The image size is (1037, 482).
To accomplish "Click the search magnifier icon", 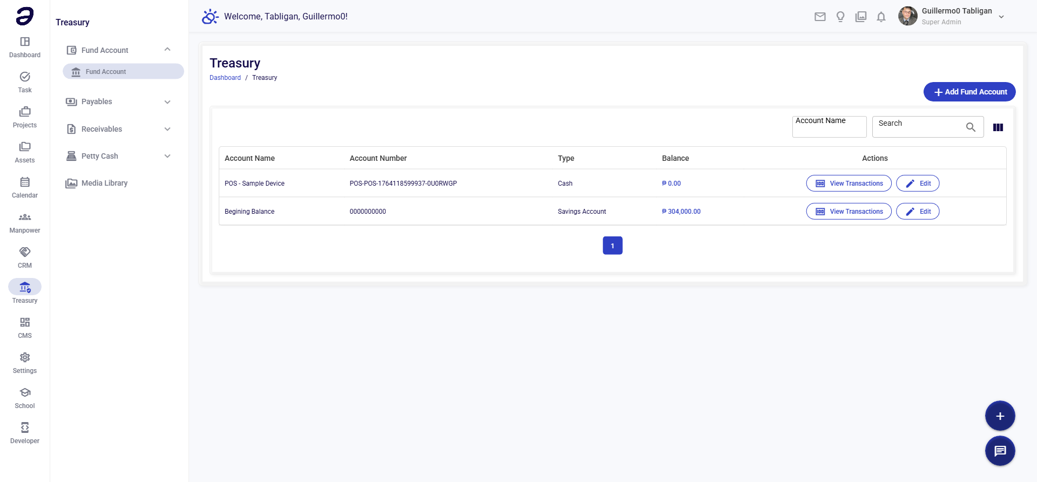I will [971, 127].
